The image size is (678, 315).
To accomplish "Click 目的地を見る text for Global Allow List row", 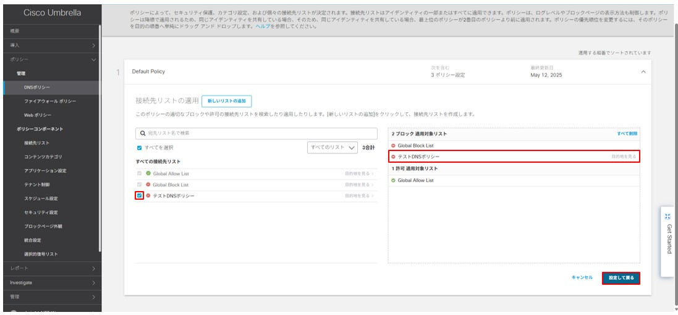I will [x=357, y=173].
